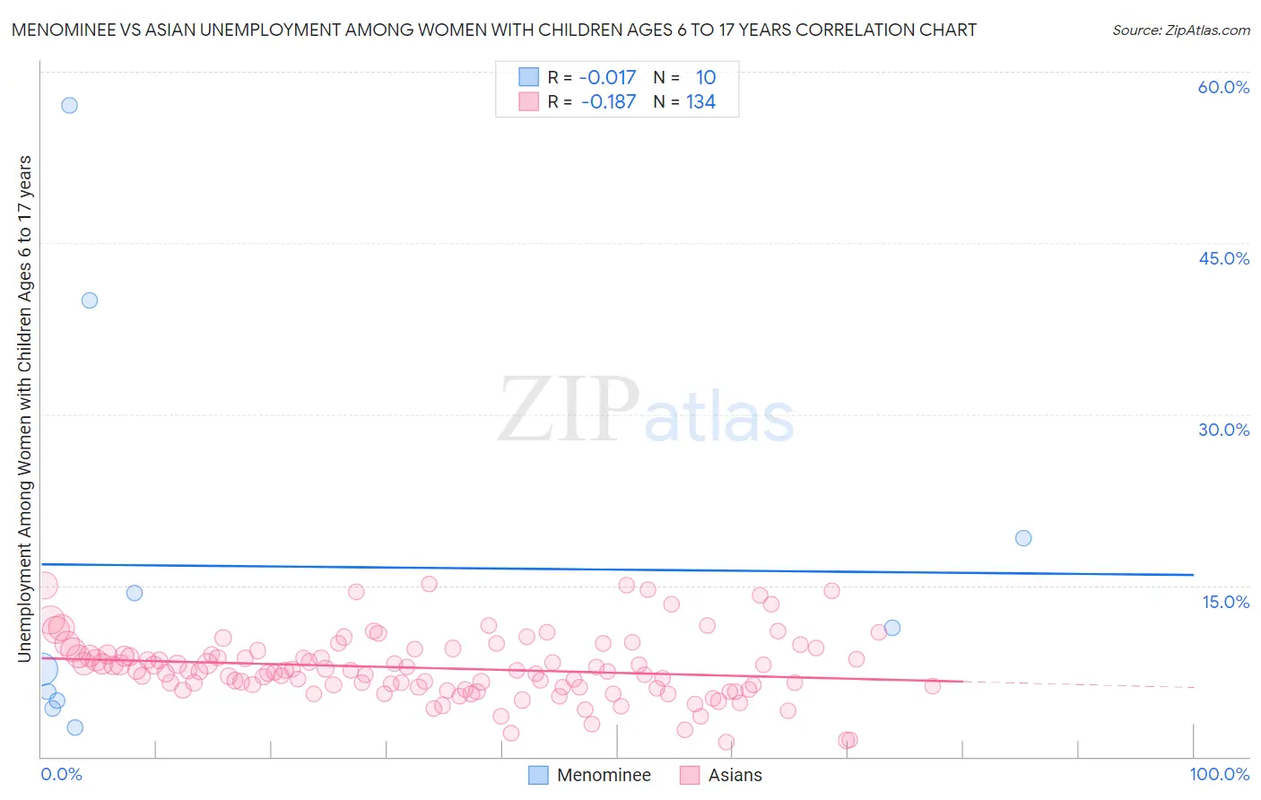Click the highest Menominee point near 57%

pos(69,105)
